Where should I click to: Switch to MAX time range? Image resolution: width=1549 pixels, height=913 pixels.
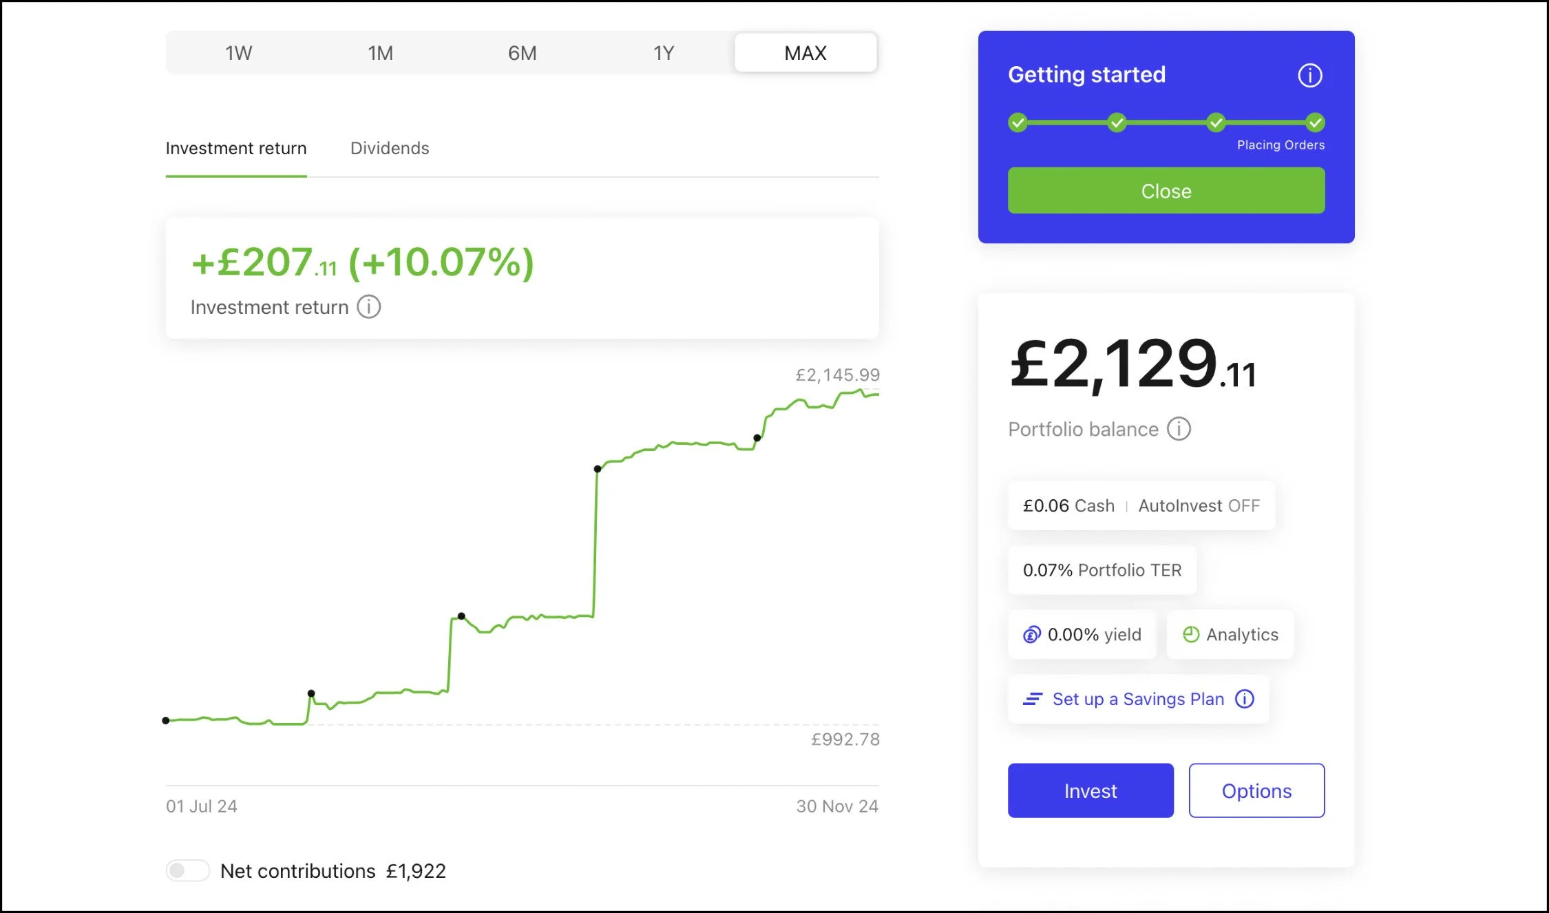point(805,53)
